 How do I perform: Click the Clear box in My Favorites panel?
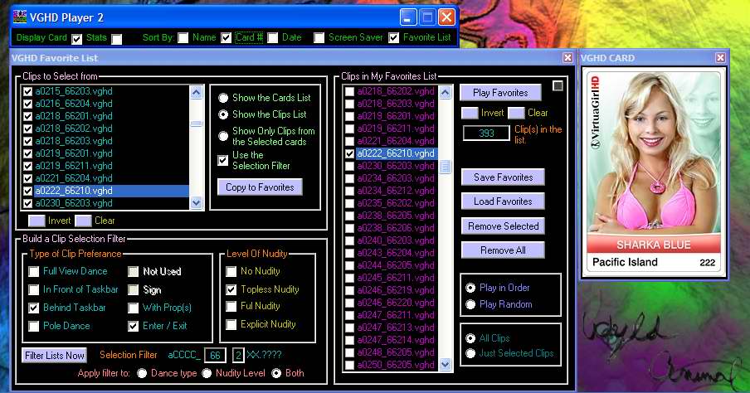tap(516, 113)
